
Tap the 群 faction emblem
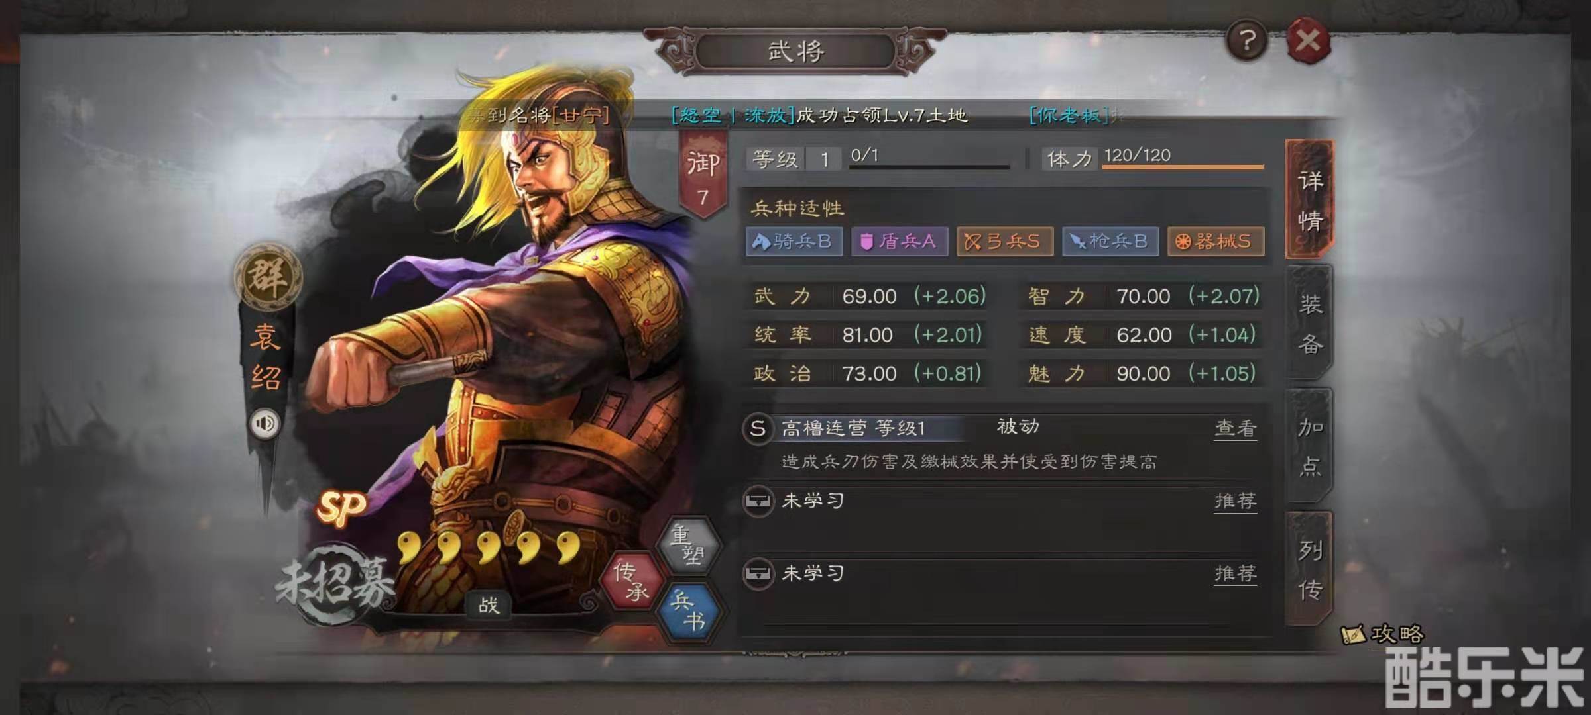[x=268, y=276]
